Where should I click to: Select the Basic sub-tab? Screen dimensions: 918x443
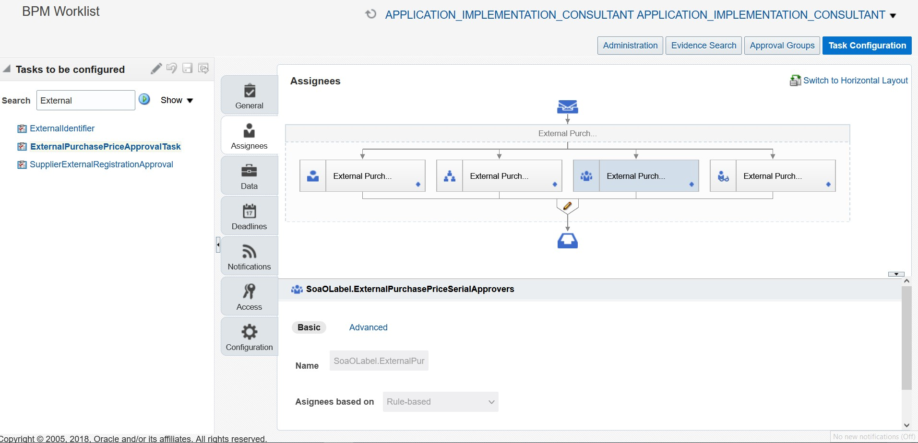click(x=309, y=327)
